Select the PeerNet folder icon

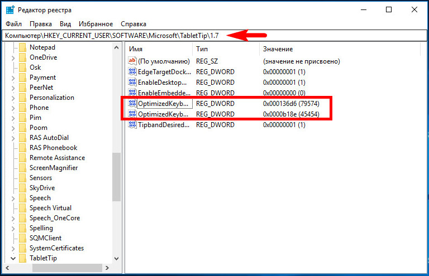tap(23, 88)
